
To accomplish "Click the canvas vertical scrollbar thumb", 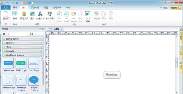I will point(177,62).
